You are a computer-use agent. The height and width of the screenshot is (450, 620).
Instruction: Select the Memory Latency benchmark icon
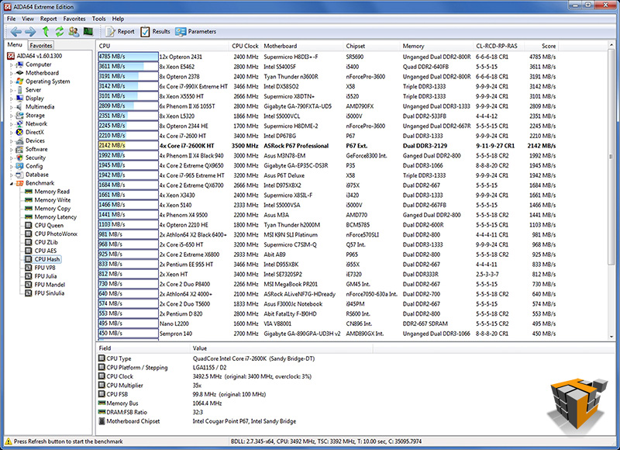(29, 217)
